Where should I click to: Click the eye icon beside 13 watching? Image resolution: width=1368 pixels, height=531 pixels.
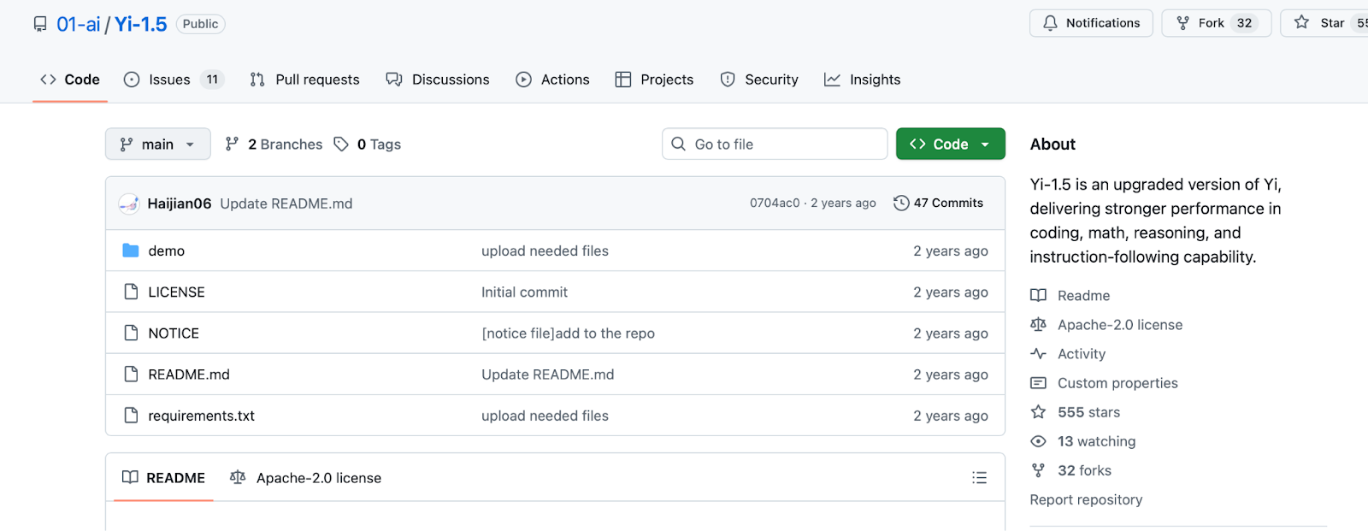pyautogui.click(x=1038, y=440)
